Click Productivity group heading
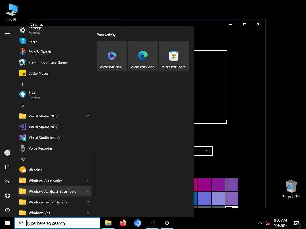This screenshot has width=306, height=229. (106, 35)
